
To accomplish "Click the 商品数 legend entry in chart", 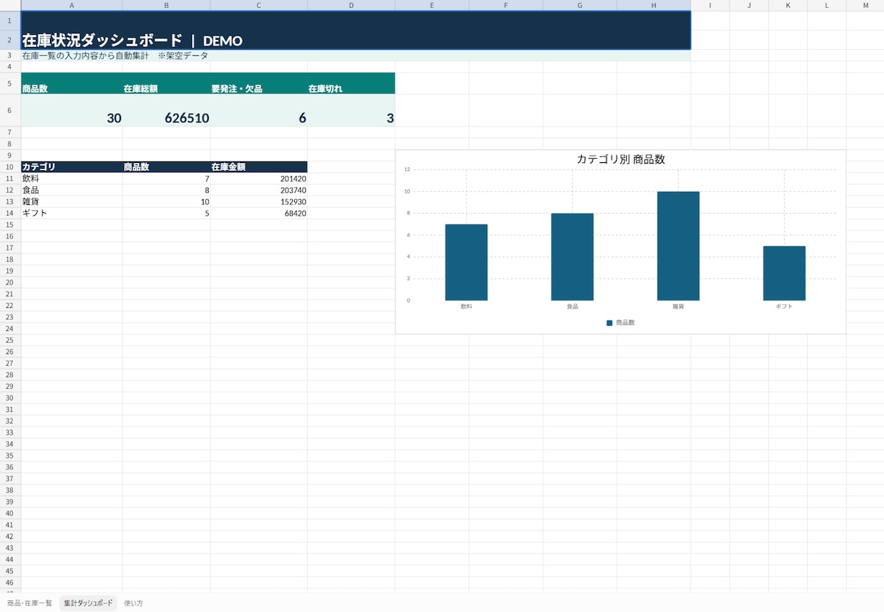I will point(620,322).
